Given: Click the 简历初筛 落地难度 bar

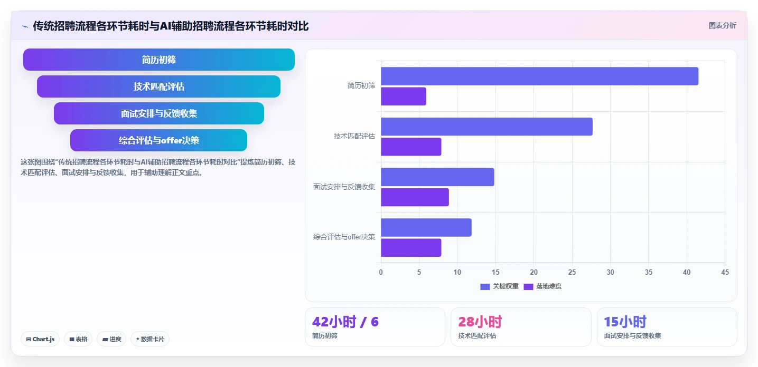Looking at the screenshot, I should (x=404, y=96).
